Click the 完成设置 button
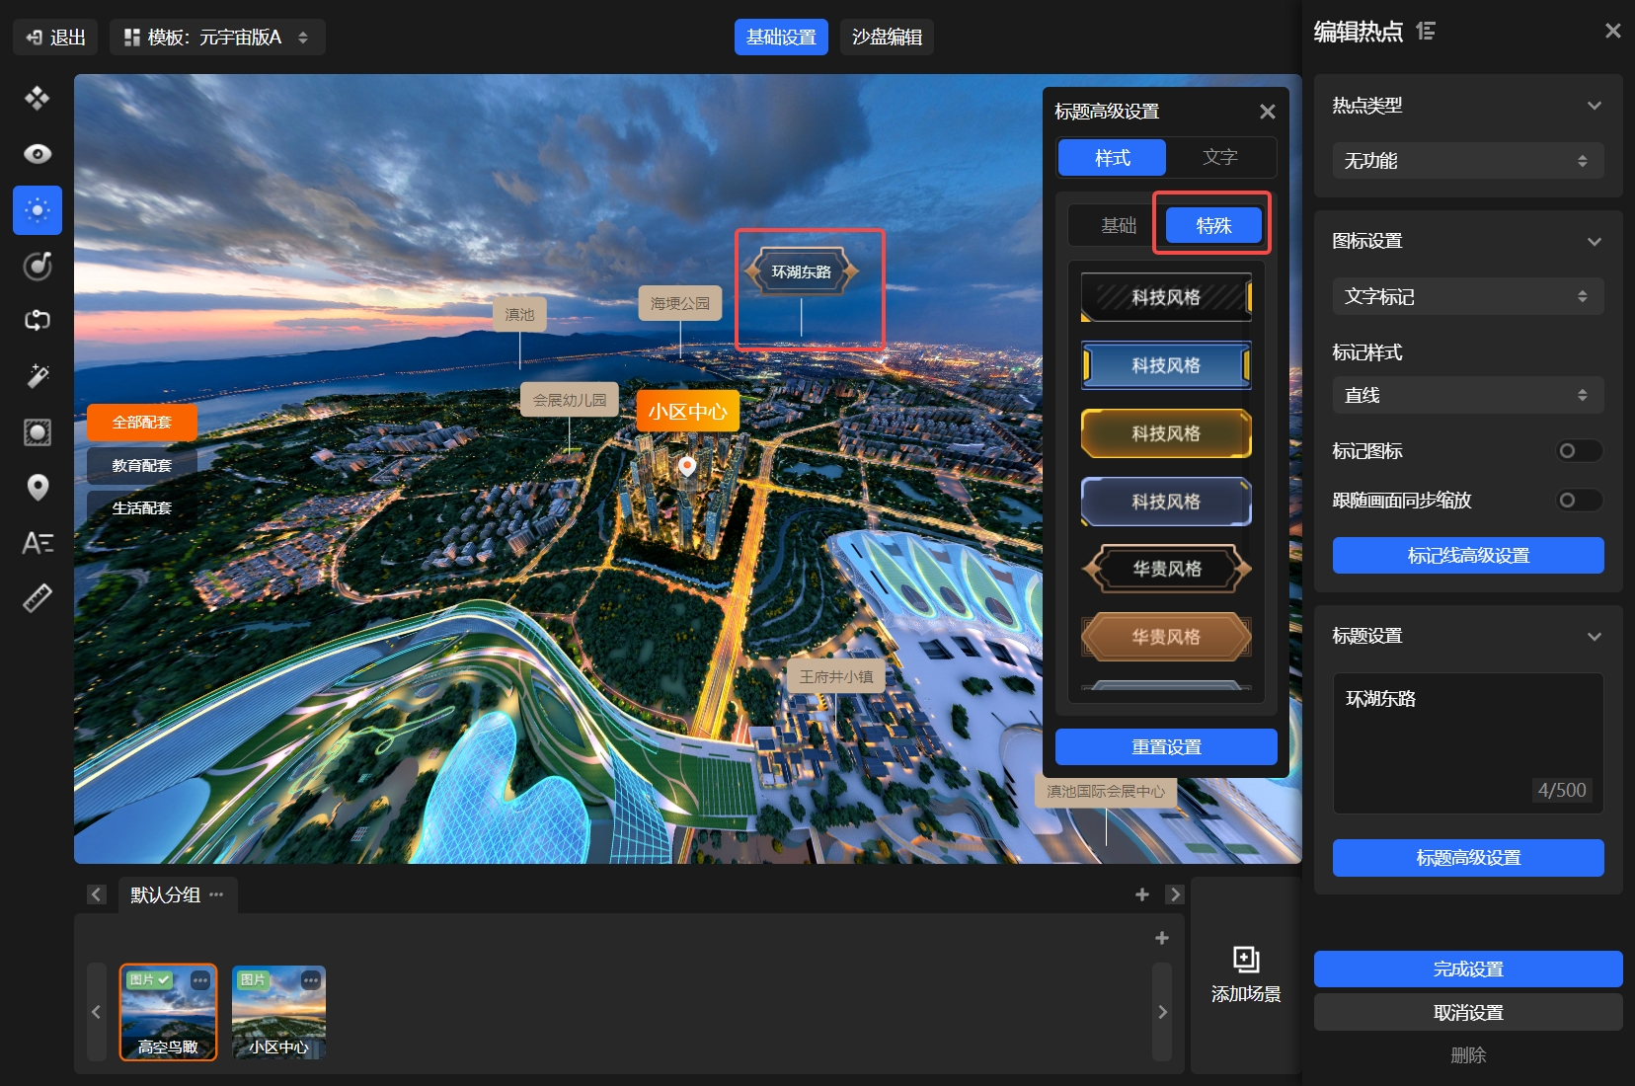The width and height of the screenshot is (1635, 1086). pos(1467,970)
